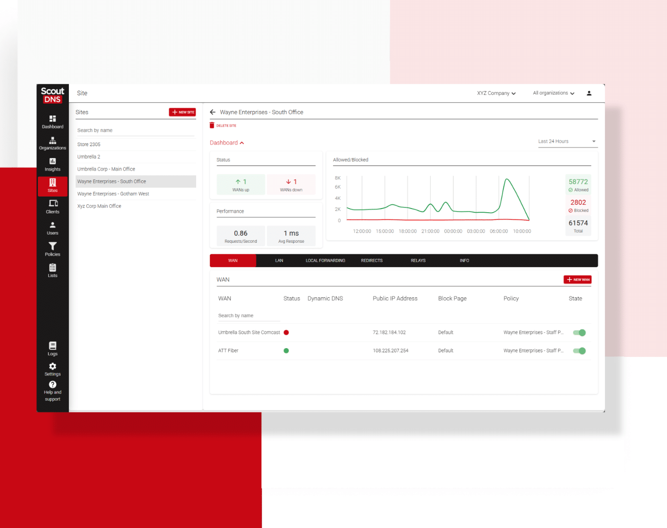Toggle state for Umbrella South Site Comcast
Screen dimensions: 667x528
579,332
